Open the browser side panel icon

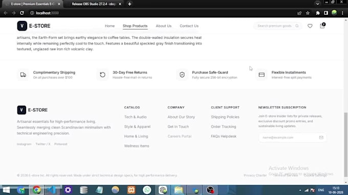pos(326,13)
